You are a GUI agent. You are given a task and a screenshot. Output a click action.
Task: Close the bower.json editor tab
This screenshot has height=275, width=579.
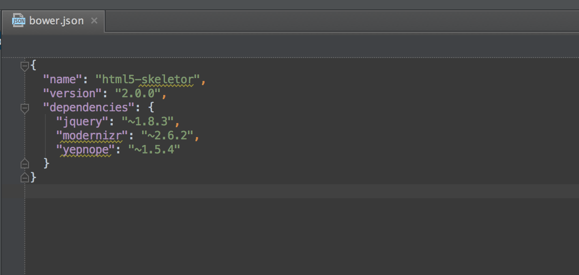(x=94, y=21)
